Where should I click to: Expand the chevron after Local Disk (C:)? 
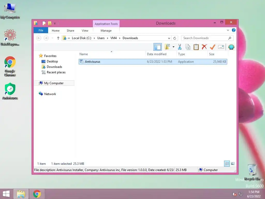click(x=94, y=38)
